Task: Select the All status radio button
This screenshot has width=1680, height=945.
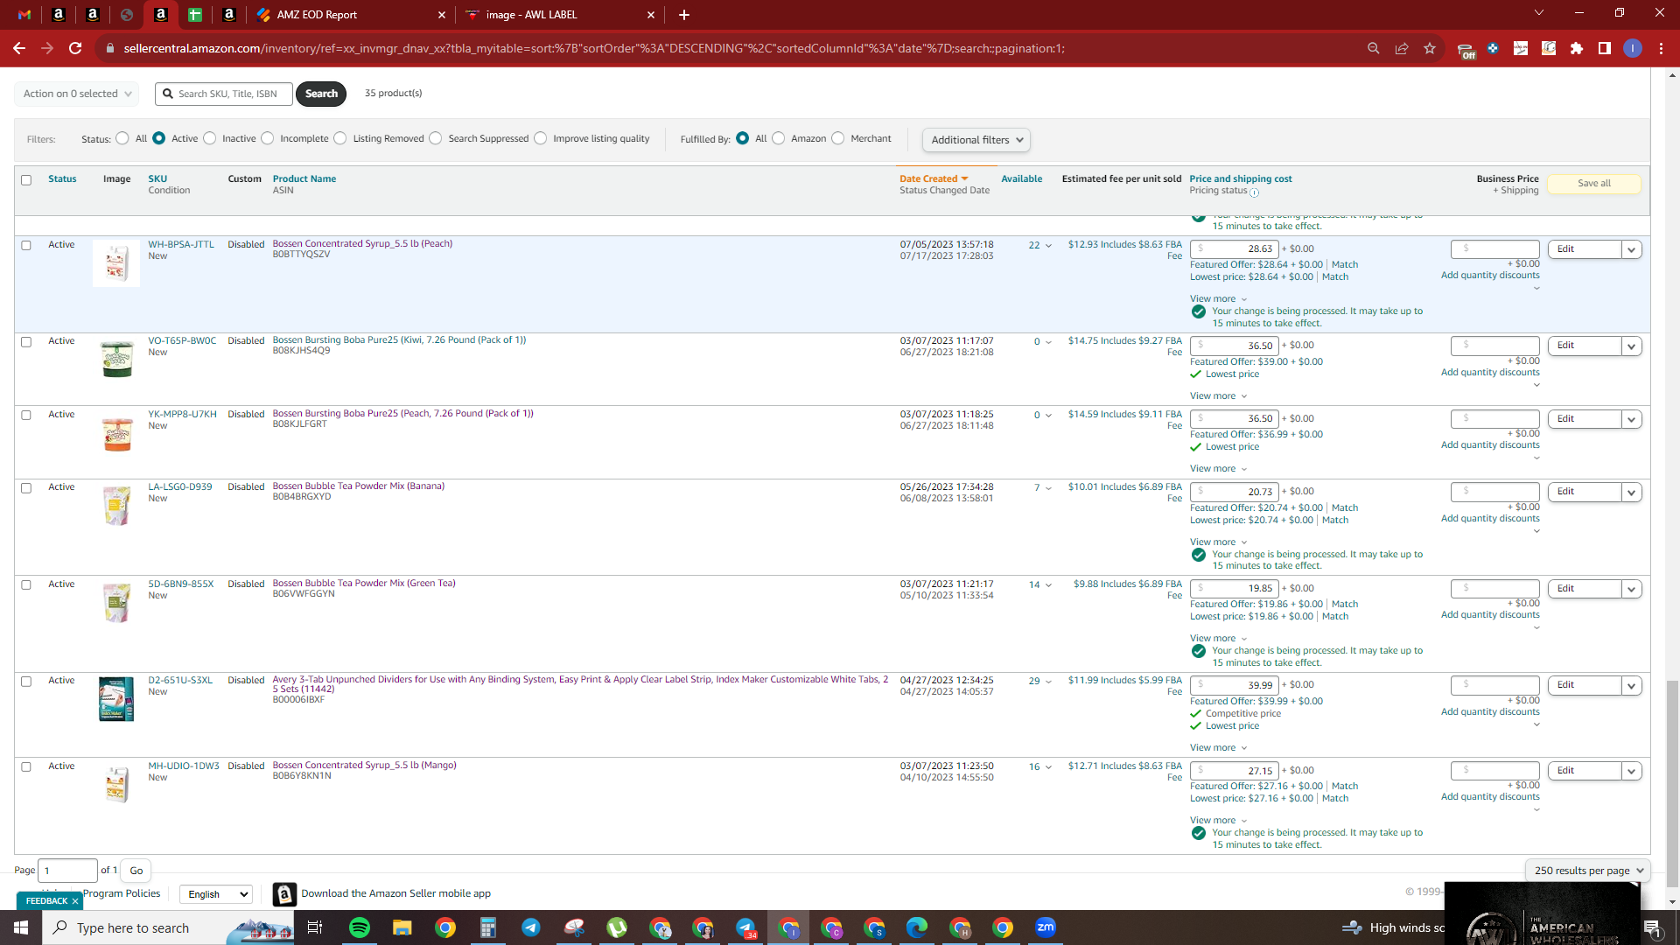Action: [122, 138]
